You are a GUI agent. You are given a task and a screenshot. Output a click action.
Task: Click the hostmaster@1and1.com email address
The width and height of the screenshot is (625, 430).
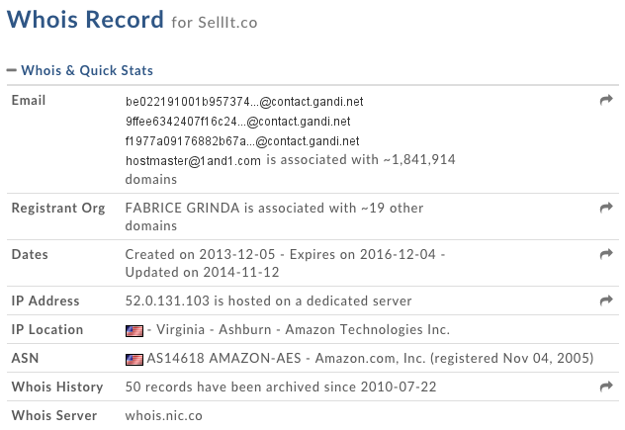click(x=194, y=160)
